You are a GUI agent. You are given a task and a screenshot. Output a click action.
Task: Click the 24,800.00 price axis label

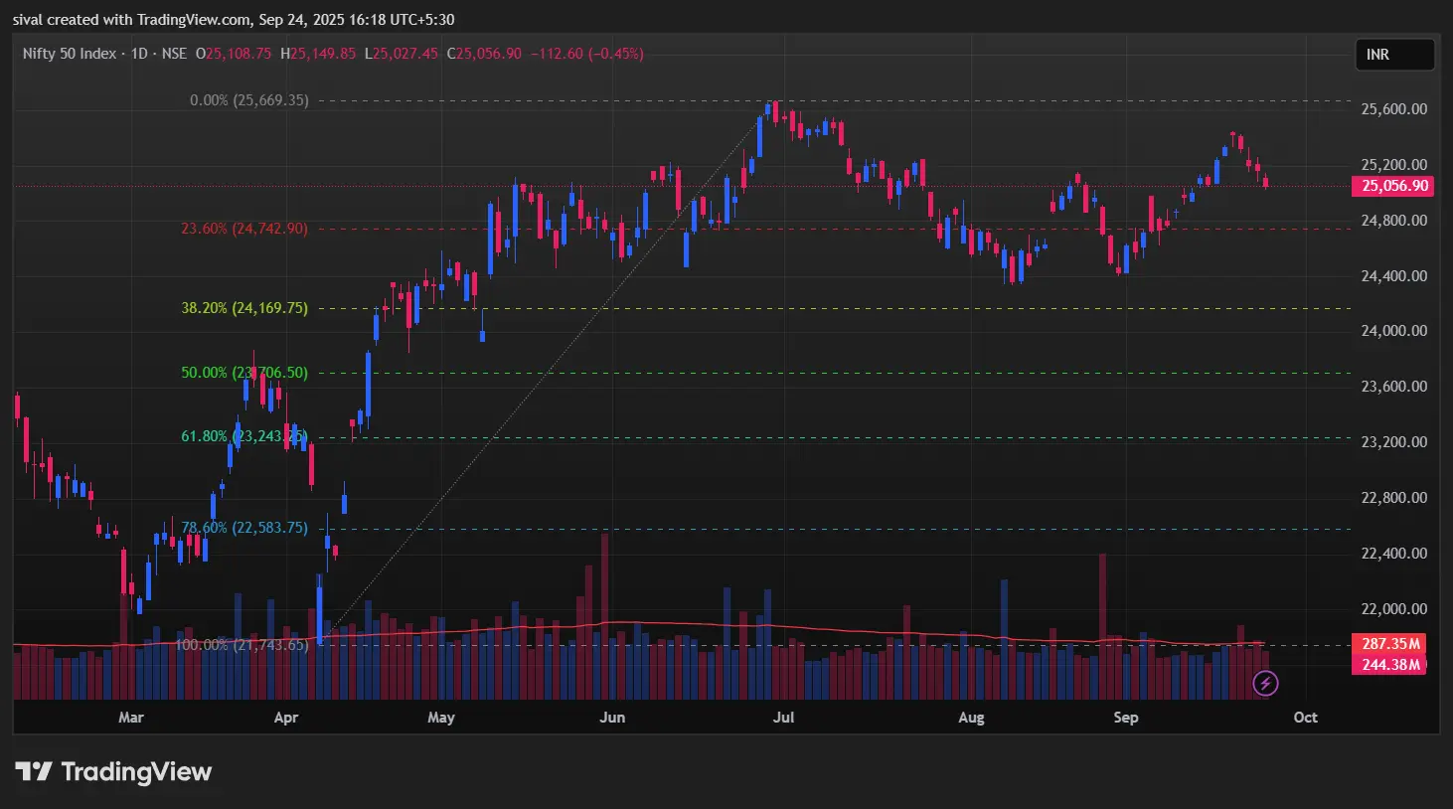tap(1393, 221)
